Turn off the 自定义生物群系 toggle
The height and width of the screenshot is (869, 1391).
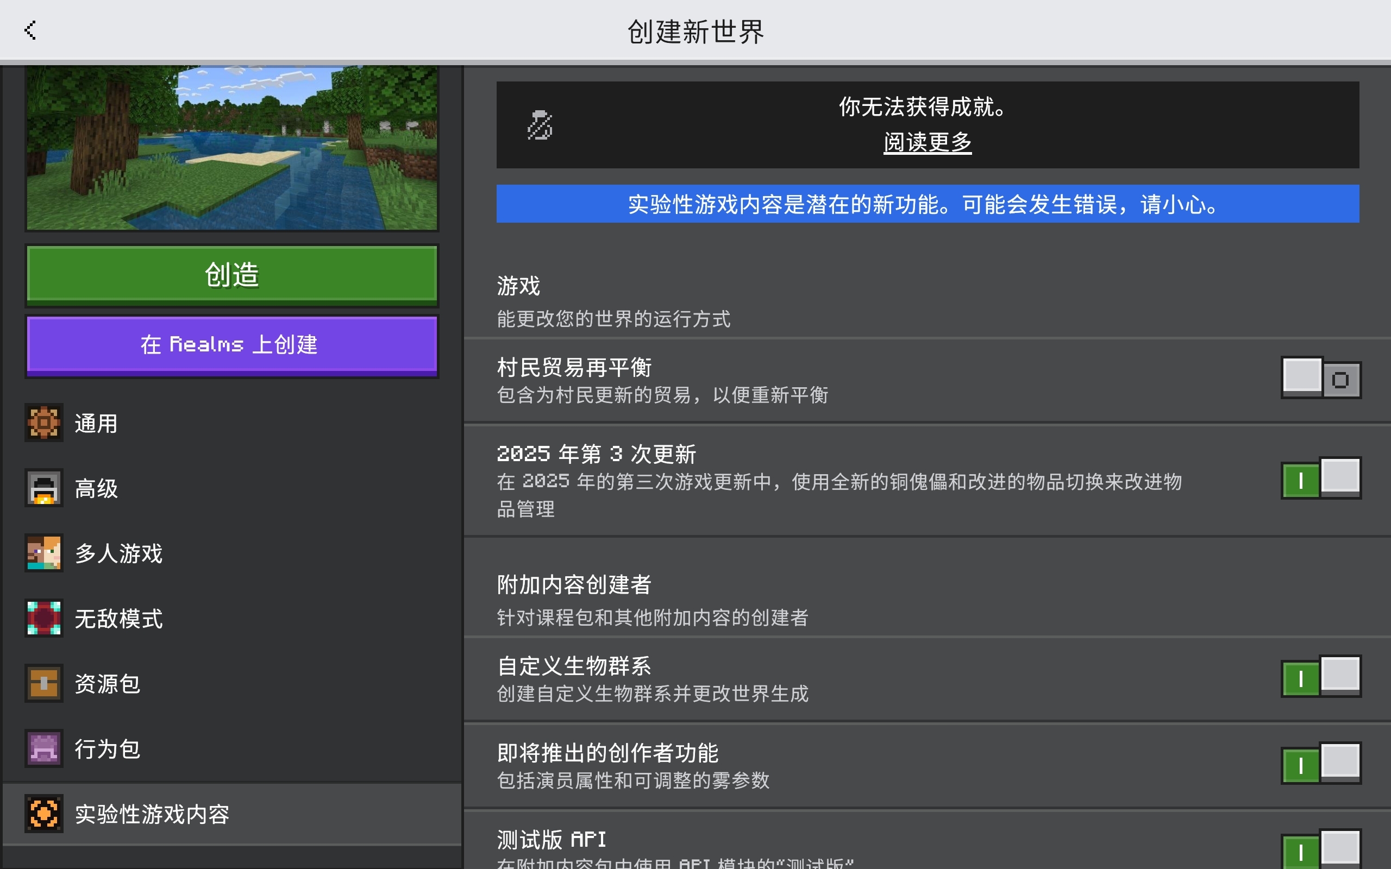point(1321,677)
